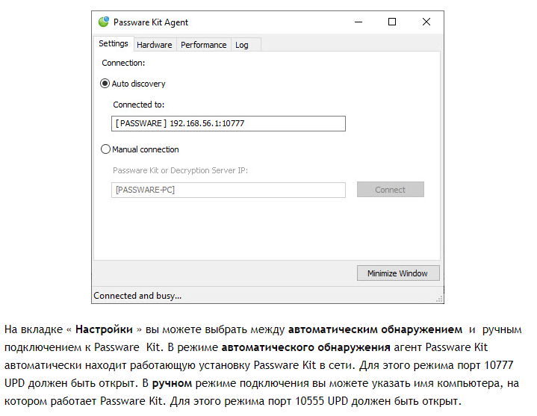Grab the resize grip in the status bar corner

440,299
